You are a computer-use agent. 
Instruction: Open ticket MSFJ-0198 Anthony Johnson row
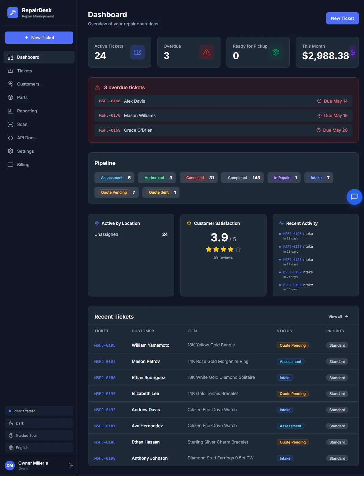pos(223,458)
